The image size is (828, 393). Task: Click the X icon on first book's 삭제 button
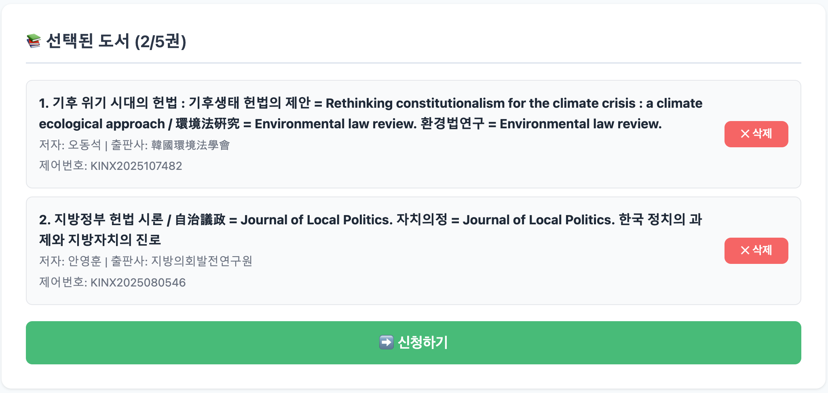pos(745,134)
